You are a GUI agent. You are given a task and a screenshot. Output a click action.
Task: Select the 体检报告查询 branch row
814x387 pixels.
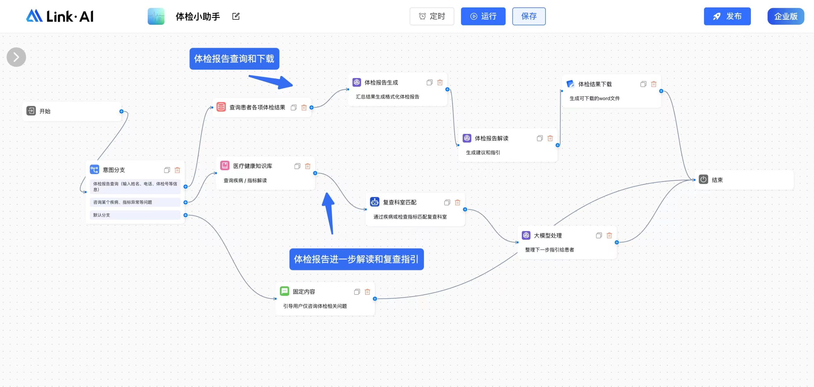pos(135,187)
